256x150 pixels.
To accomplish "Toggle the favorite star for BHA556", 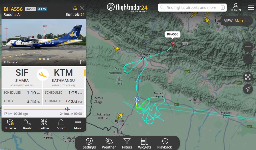I will (x=75, y=8).
